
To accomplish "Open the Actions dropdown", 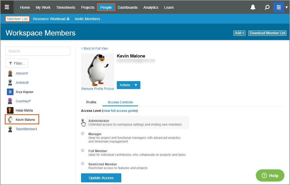I will tap(128, 85).
